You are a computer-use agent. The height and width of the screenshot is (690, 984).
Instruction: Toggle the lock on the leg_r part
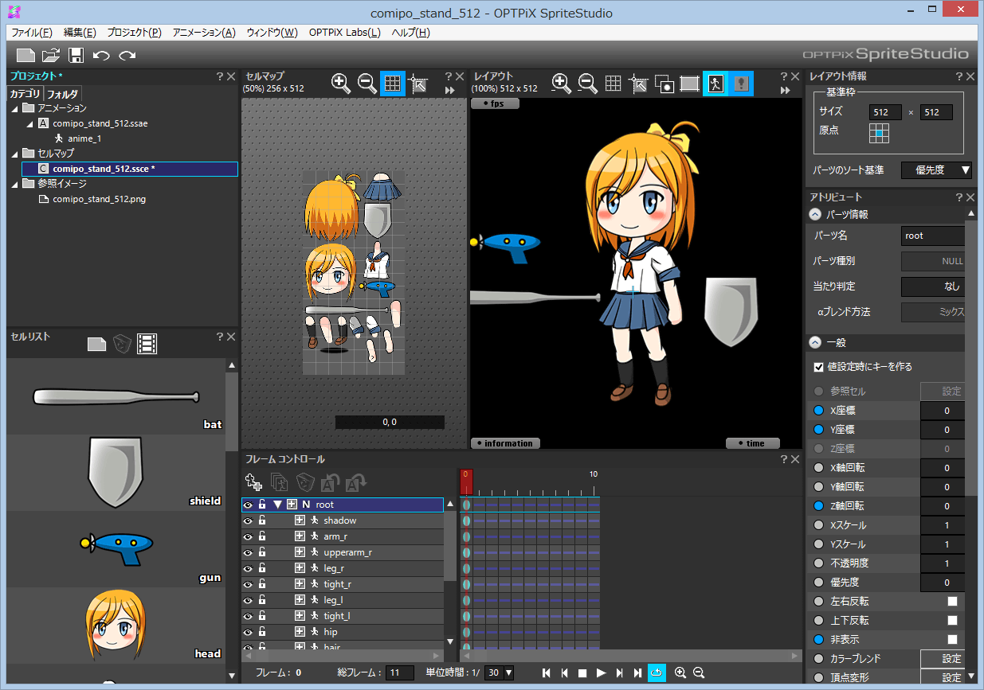click(262, 568)
